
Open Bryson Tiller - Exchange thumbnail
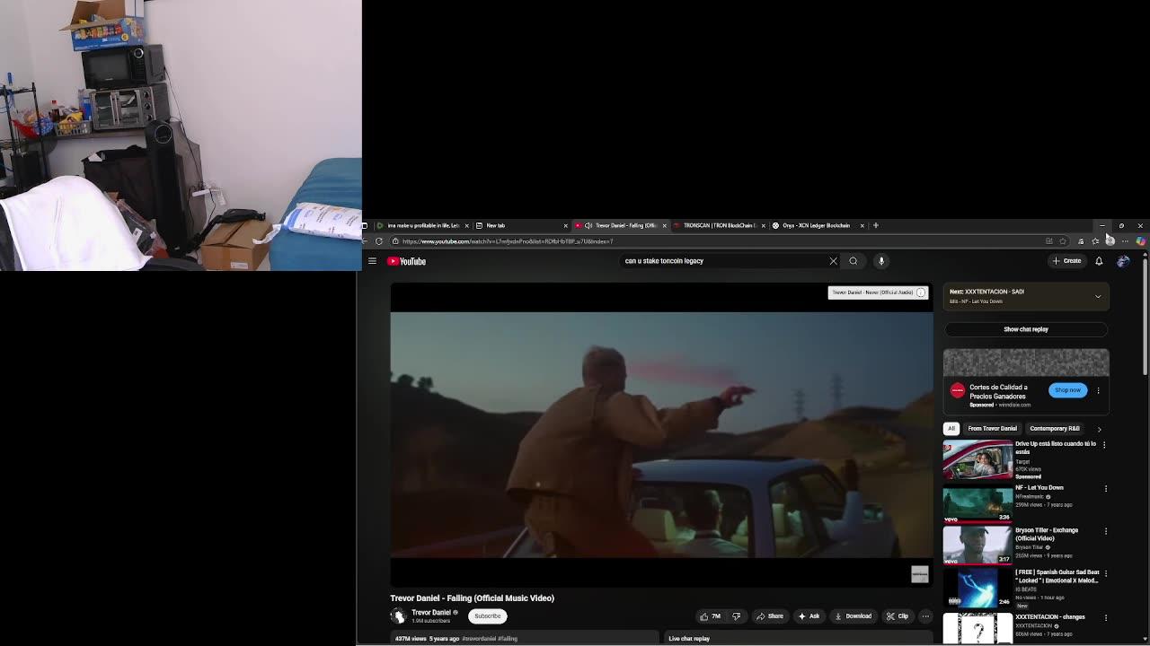977,545
